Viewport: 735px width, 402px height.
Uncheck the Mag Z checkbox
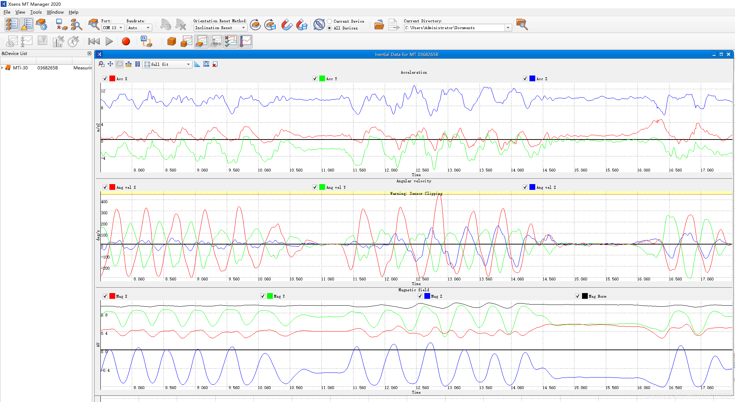coord(420,296)
